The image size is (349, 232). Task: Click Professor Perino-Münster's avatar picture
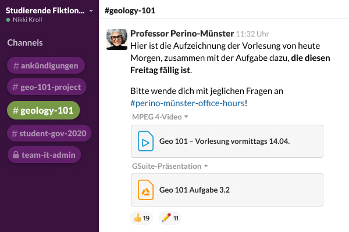117,39
